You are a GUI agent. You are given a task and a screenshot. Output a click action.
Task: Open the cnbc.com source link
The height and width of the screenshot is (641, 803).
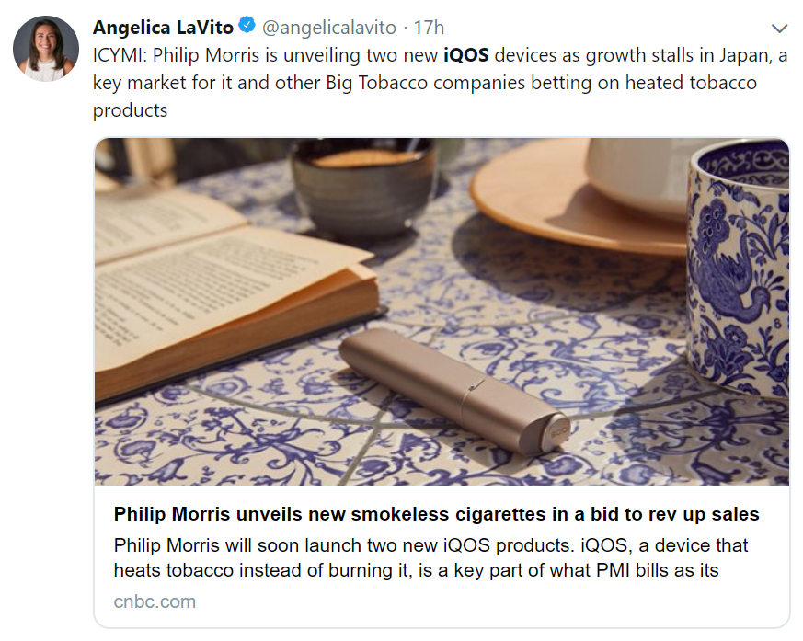point(155,601)
